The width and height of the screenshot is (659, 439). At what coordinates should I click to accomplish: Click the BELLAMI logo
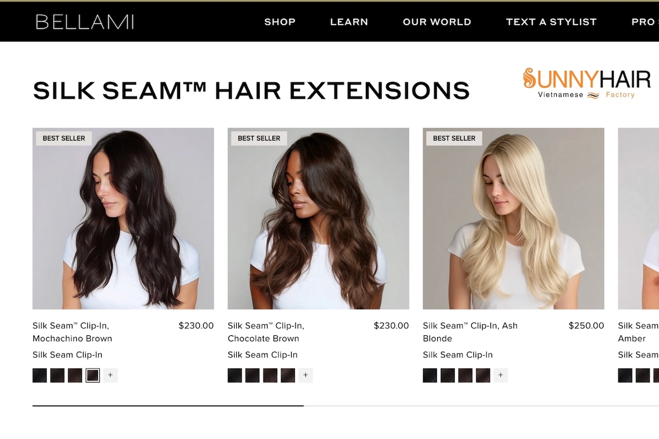(85, 22)
